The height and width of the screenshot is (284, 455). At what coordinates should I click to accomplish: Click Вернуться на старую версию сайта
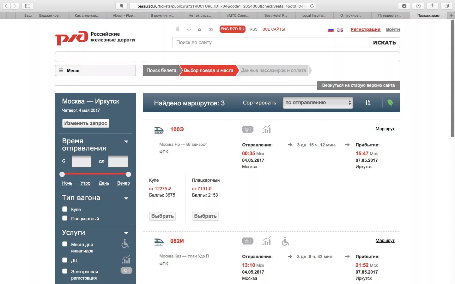(358, 85)
